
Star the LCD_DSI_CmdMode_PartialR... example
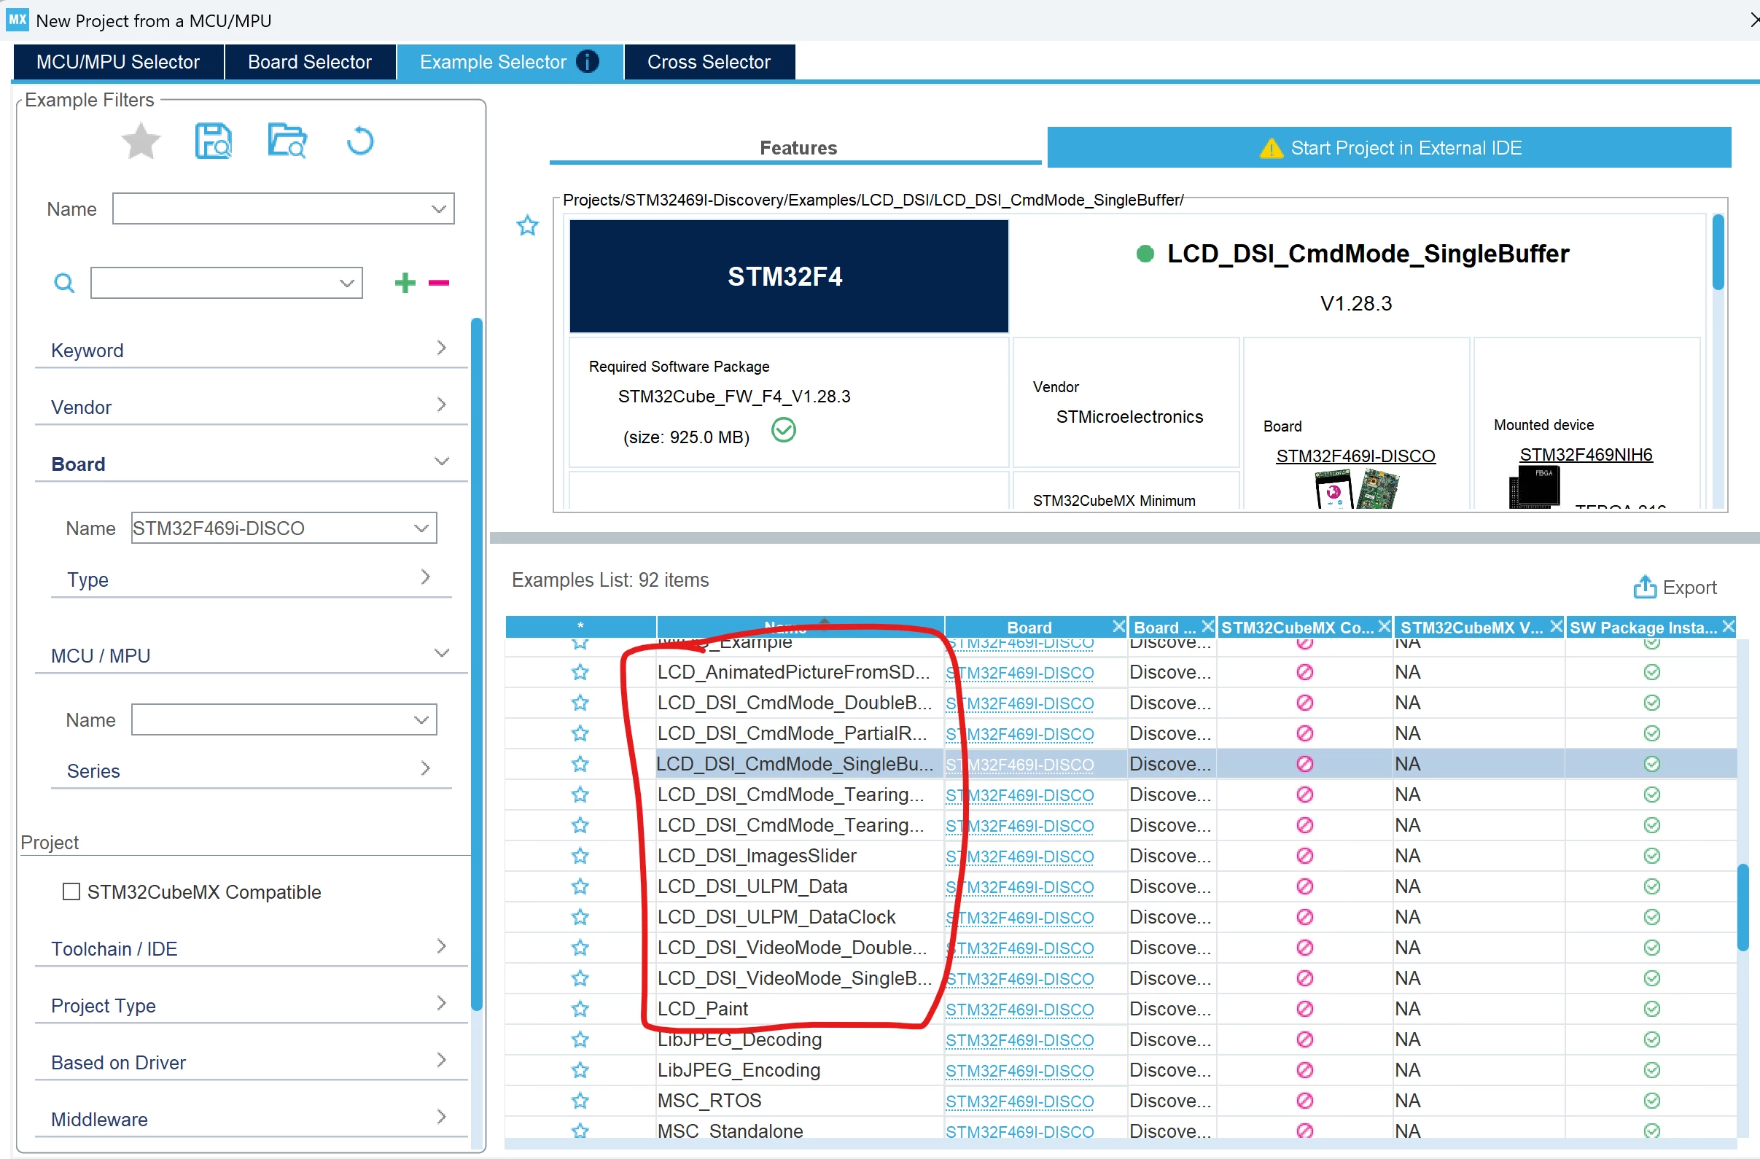click(x=580, y=733)
